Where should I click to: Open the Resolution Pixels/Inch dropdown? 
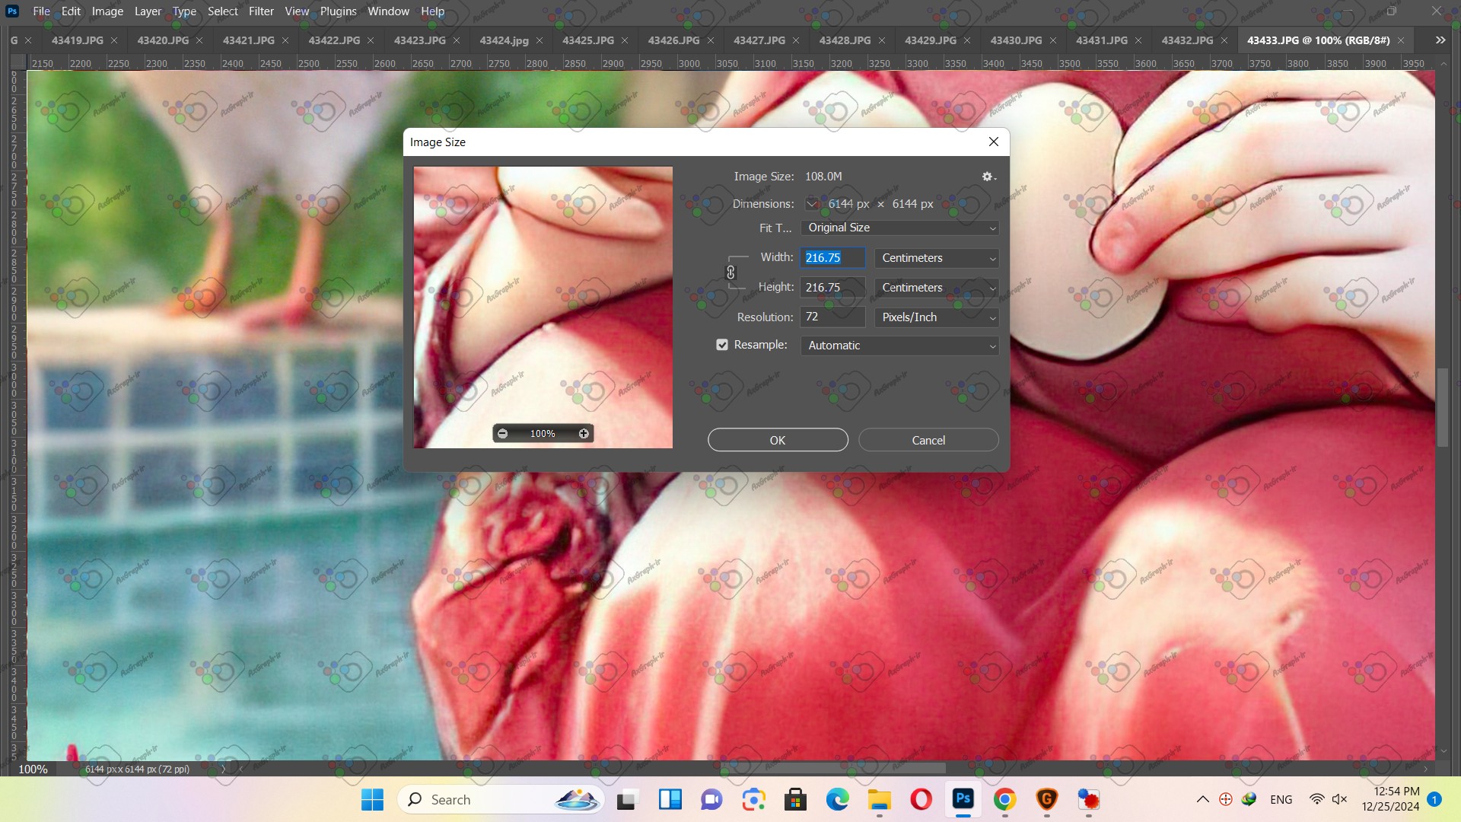tap(936, 317)
